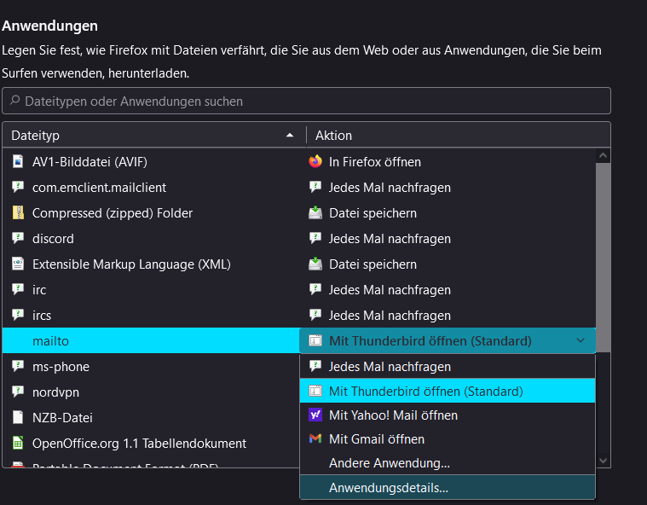Viewport: 647px width, 505px height.
Task: Click the ask icon in the discord action
Action: click(315, 238)
